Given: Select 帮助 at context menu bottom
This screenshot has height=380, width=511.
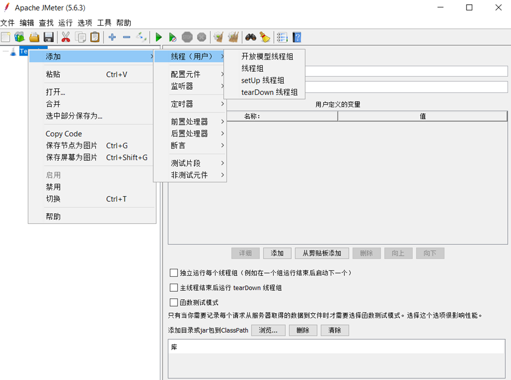Looking at the screenshot, I should pos(91,216).
